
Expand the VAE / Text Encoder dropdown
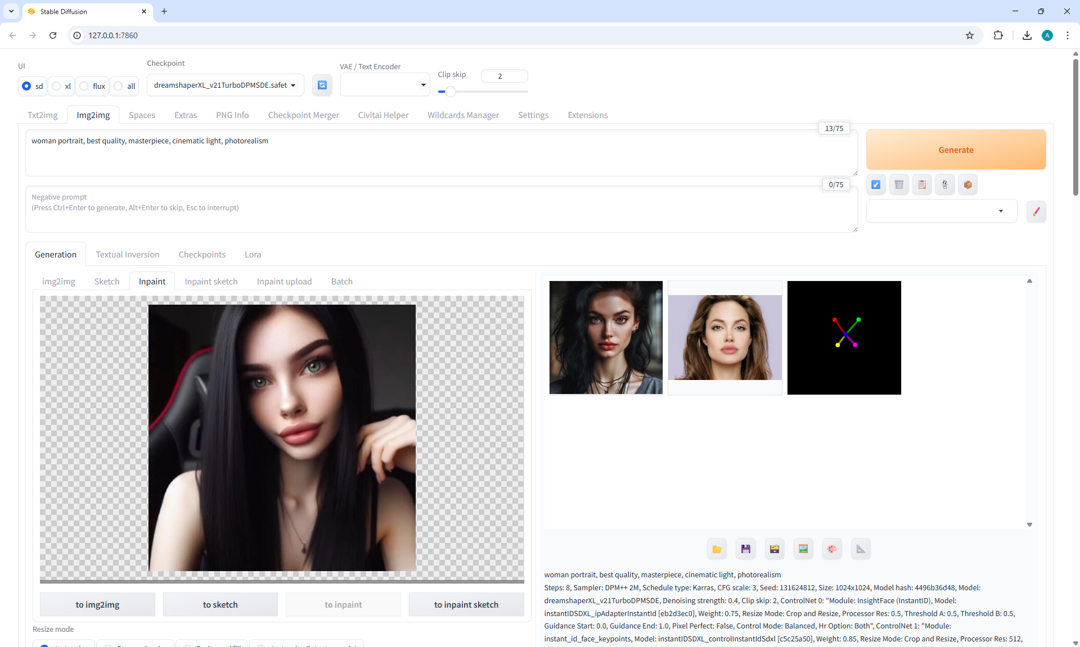click(x=385, y=85)
